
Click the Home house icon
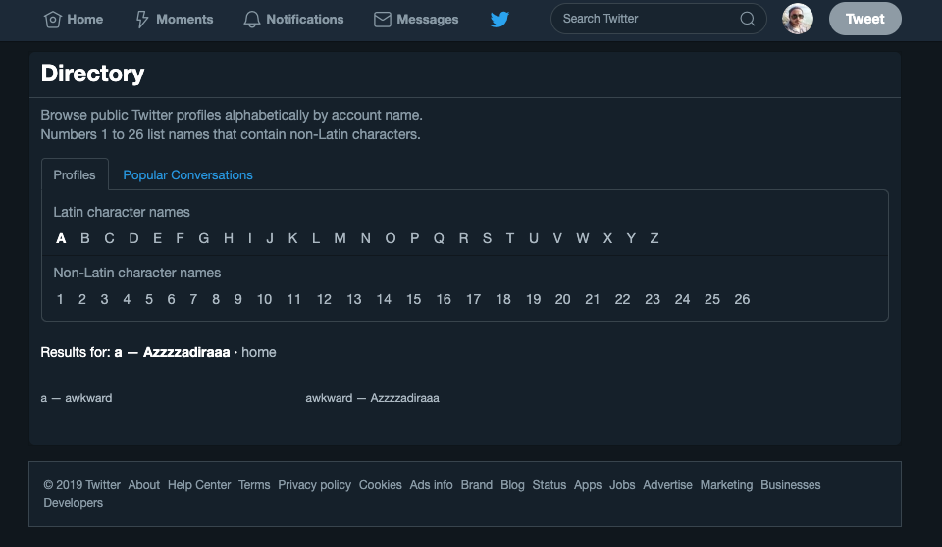53,20
